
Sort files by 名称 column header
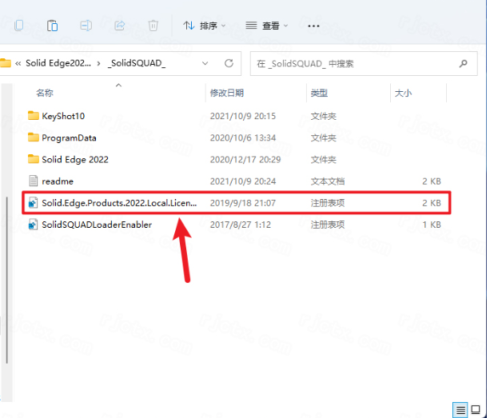pyautogui.click(x=45, y=94)
